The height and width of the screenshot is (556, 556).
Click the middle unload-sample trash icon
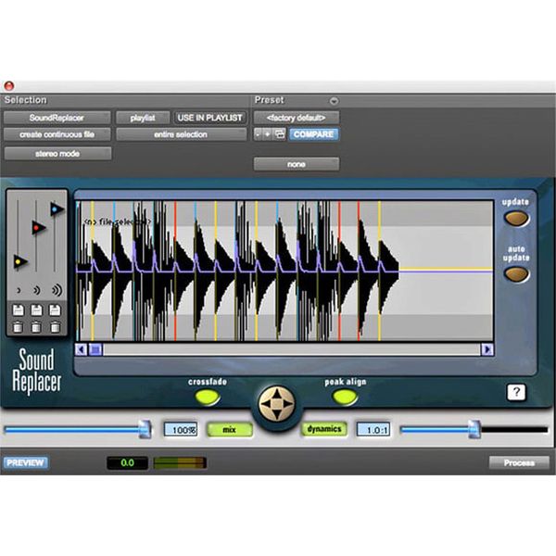[36, 327]
